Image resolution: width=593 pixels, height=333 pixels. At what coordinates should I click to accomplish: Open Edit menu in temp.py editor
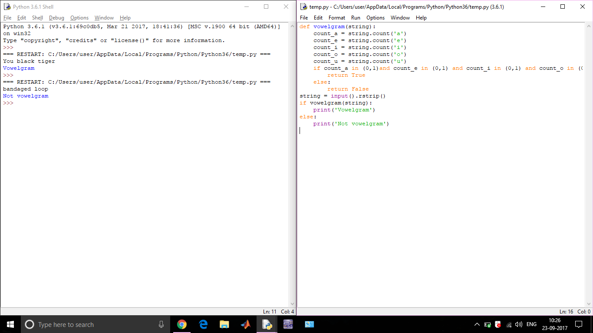[318, 18]
